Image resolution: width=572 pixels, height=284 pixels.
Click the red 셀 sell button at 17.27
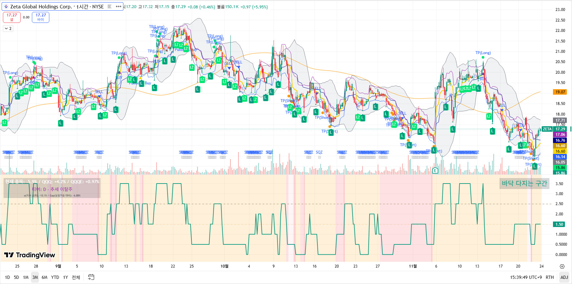(12, 17)
